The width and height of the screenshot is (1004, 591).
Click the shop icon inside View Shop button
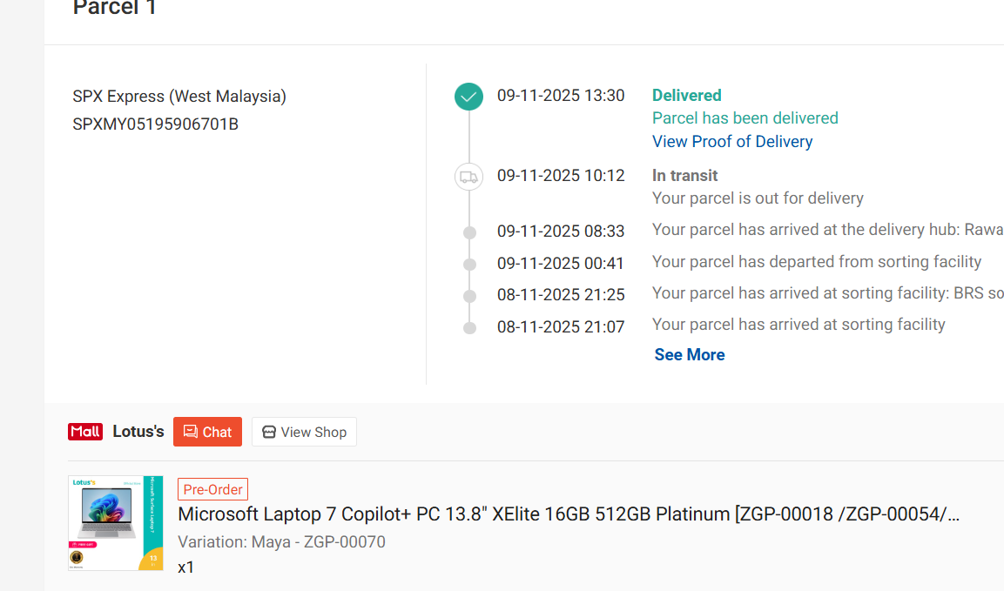[x=269, y=432]
